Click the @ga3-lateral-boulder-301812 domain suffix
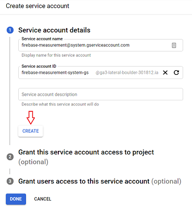 pyautogui.click(x=127, y=72)
